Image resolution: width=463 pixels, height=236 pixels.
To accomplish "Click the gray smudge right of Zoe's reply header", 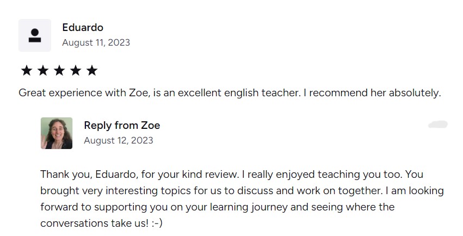I will [x=438, y=125].
